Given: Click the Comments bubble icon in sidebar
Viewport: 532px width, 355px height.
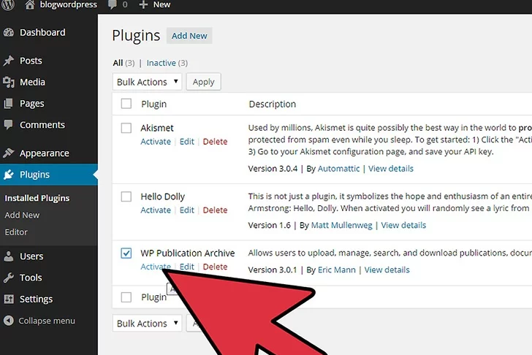Looking at the screenshot, I should 9,125.
